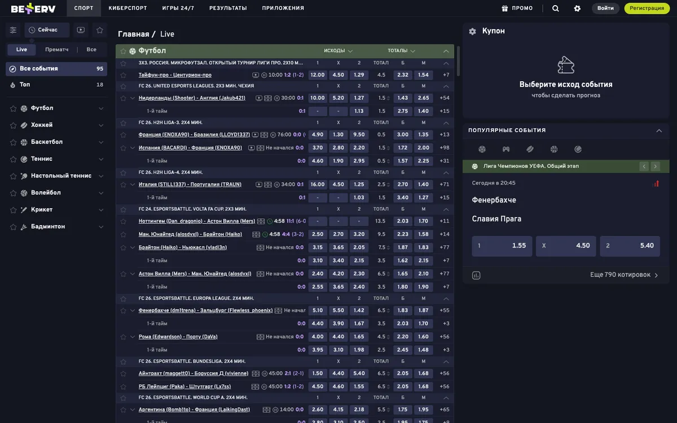This screenshot has width=677, height=423.
Task: Open statistics icon below Фенербахче odds
Action: (x=476, y=275)
